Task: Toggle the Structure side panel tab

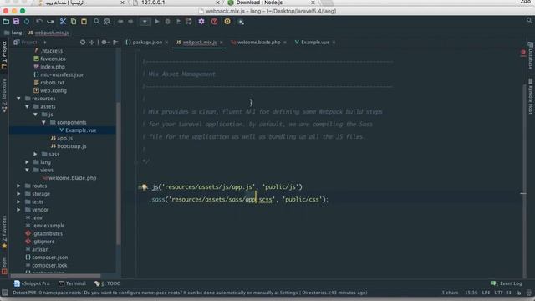Action: [x=4, y=95]
